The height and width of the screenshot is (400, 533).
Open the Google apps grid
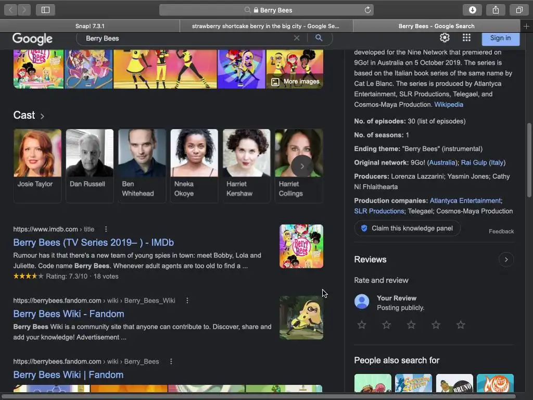[x=466, y=37]
